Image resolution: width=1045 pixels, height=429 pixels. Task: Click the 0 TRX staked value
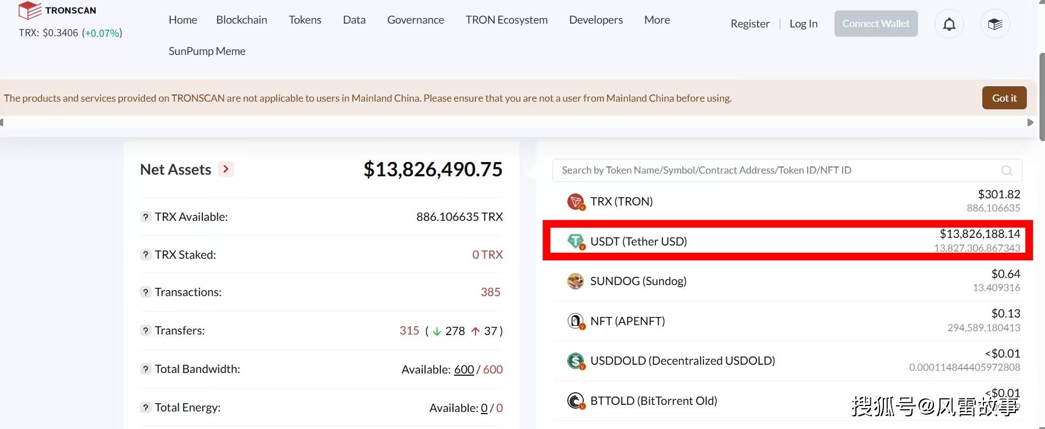488,255
